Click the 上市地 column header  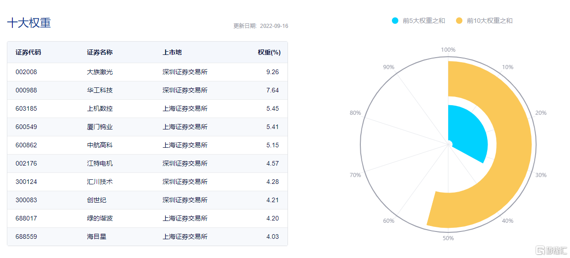point(172,52)
